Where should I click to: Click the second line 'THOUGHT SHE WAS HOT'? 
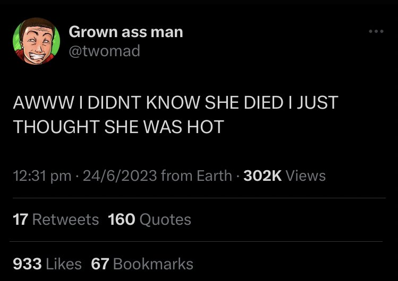(x=118, y=127)
